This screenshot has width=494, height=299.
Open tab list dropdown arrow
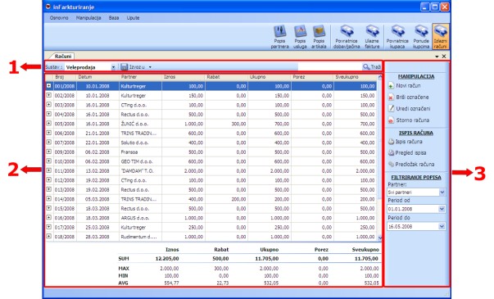[437, 57]
